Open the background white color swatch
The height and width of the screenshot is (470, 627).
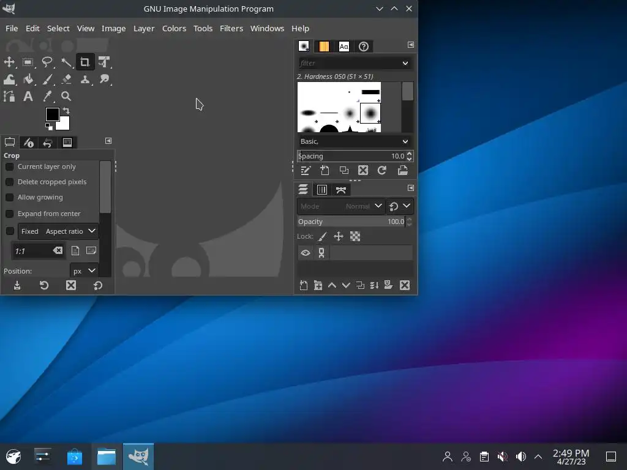pyautogui.click(x=65, y=125)
